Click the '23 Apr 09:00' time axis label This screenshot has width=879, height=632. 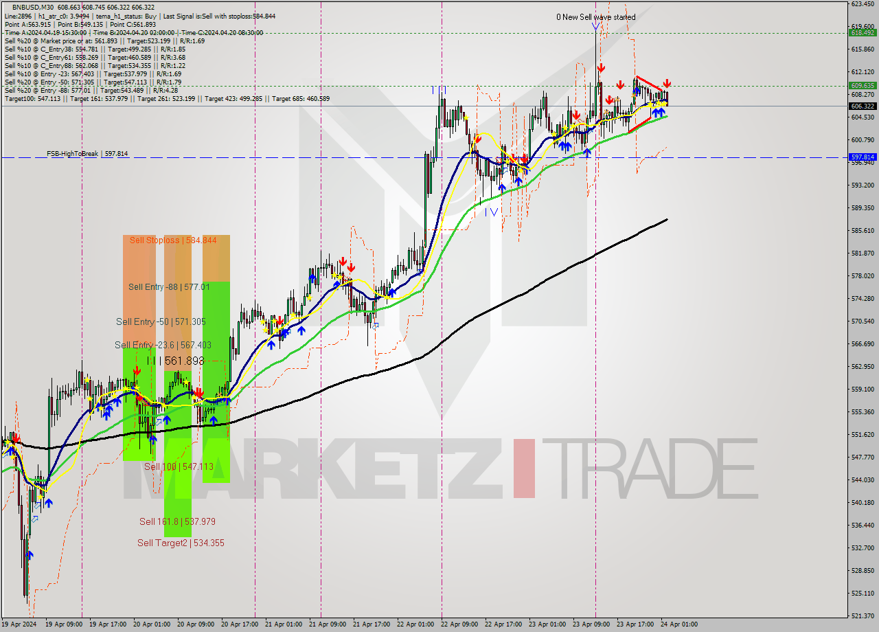coord(591,625)
